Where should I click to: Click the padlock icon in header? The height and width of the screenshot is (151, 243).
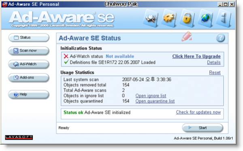coord(187,19)
